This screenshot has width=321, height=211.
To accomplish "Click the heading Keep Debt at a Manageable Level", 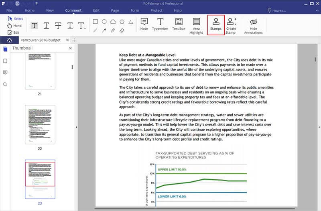I will (147, 55).
